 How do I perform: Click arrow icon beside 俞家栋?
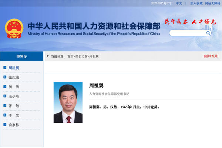click(5, 124)
